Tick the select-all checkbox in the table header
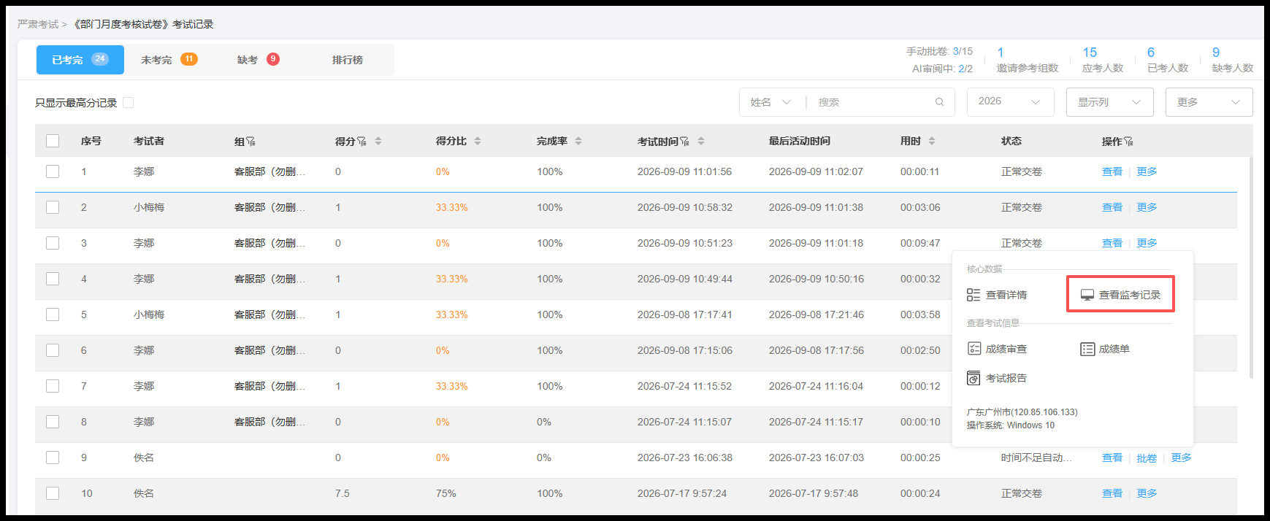Viewport: 1270px width, 521px height. tap(53, 141)
